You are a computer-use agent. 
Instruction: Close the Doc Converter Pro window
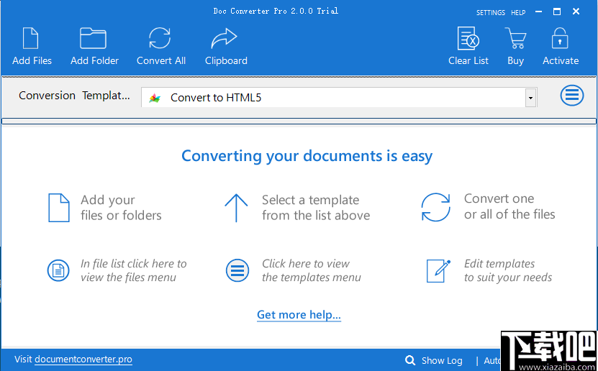click(576, 12)
